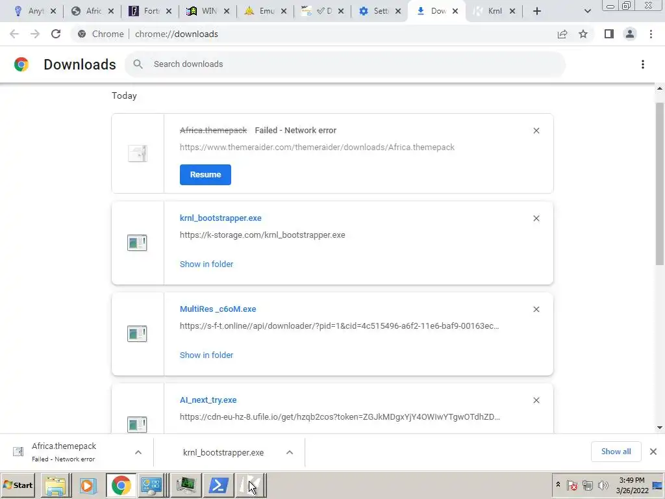Show MultiRes _c6oM.exe in folder
The height and width of the screenshot is (499, 665).
coord(207,355)
